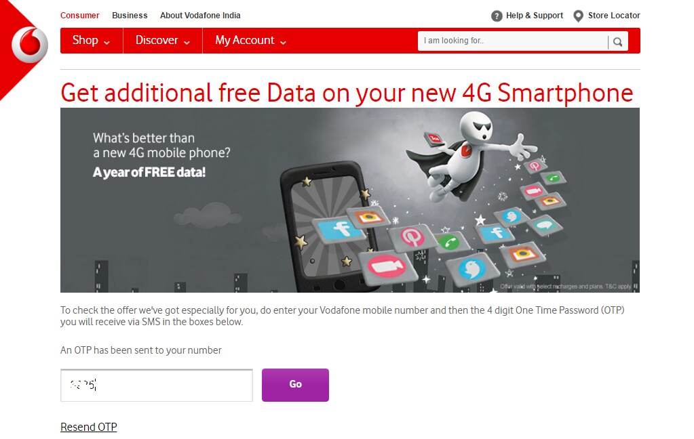Switch to the Business tab
The width and height of the screenshot is (694, 439).
point(130,16)
